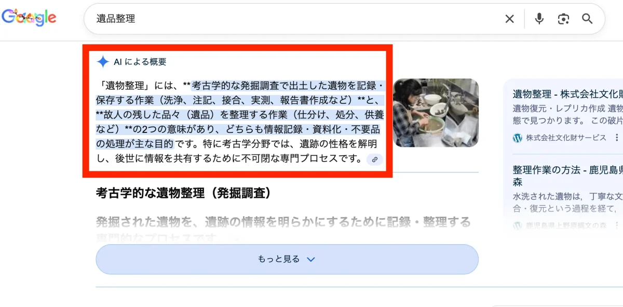
Task: Click the Google logo
Action: pyautogui.click(x=29, y=18)
